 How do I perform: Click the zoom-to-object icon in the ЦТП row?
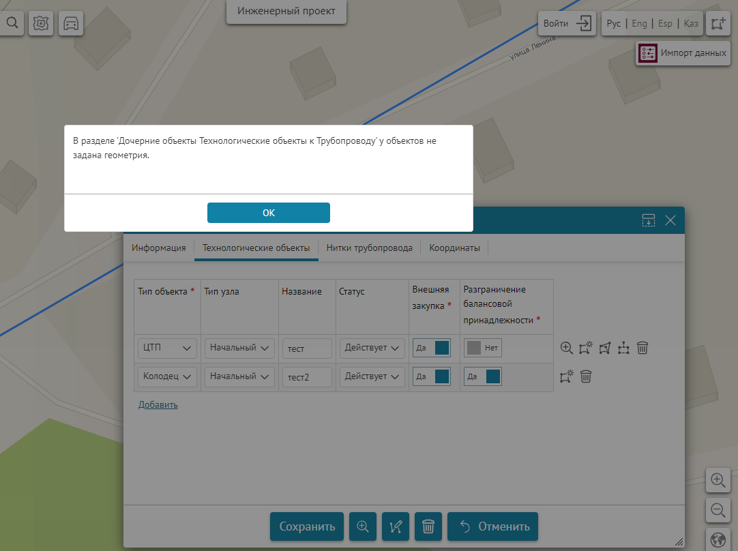click(x=566, y=348)
